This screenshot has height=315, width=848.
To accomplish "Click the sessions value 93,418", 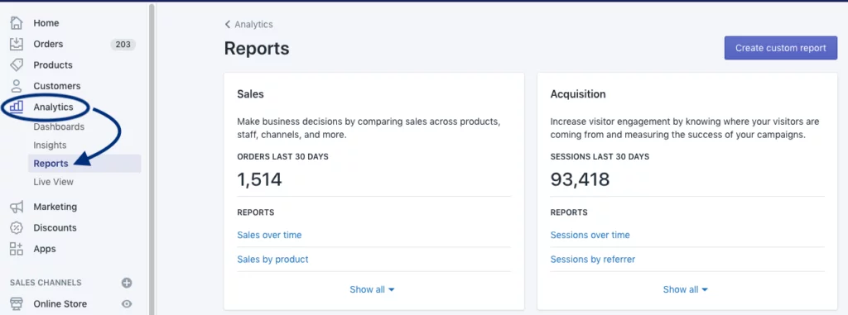I will coord(580,179).
